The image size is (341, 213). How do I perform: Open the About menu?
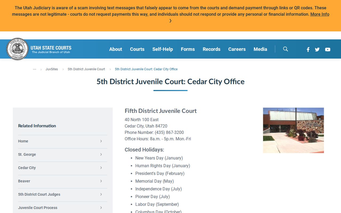click(116, 49)
